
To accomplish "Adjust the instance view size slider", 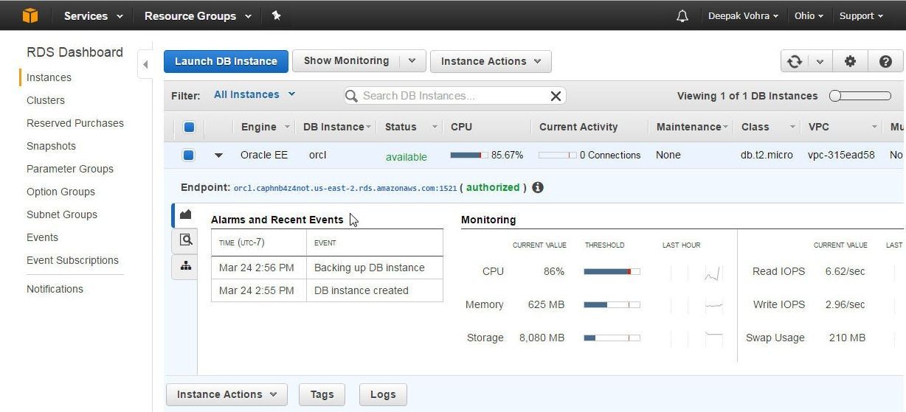I will 860,96.
